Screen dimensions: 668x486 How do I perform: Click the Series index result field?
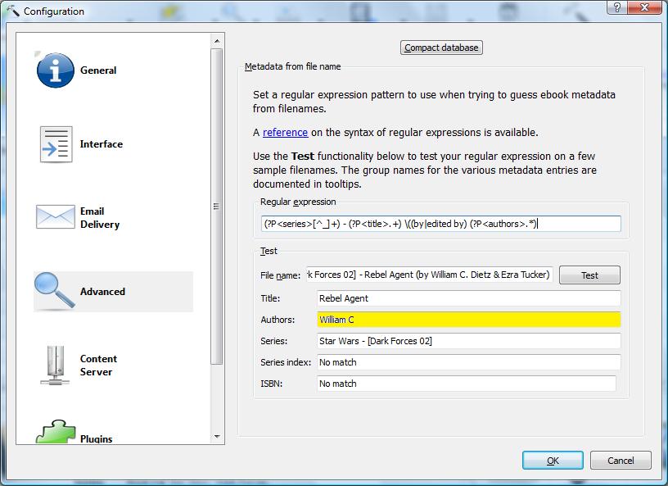tap(468, 362)
